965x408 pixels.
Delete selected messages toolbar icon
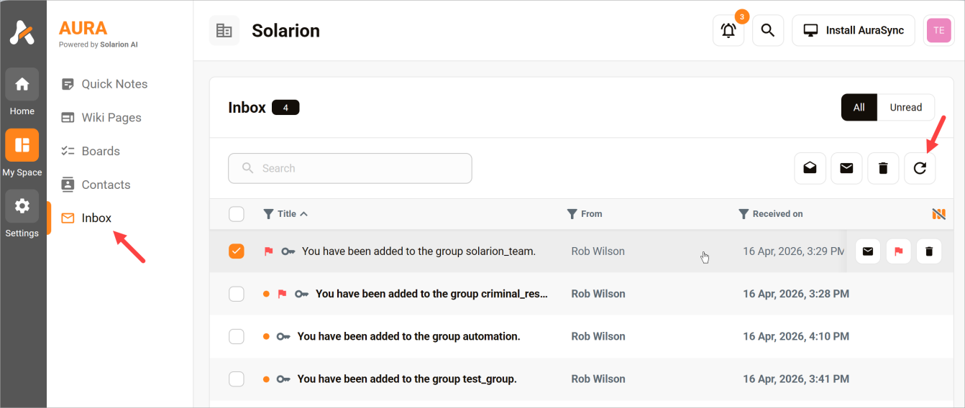tap(884, 168)
